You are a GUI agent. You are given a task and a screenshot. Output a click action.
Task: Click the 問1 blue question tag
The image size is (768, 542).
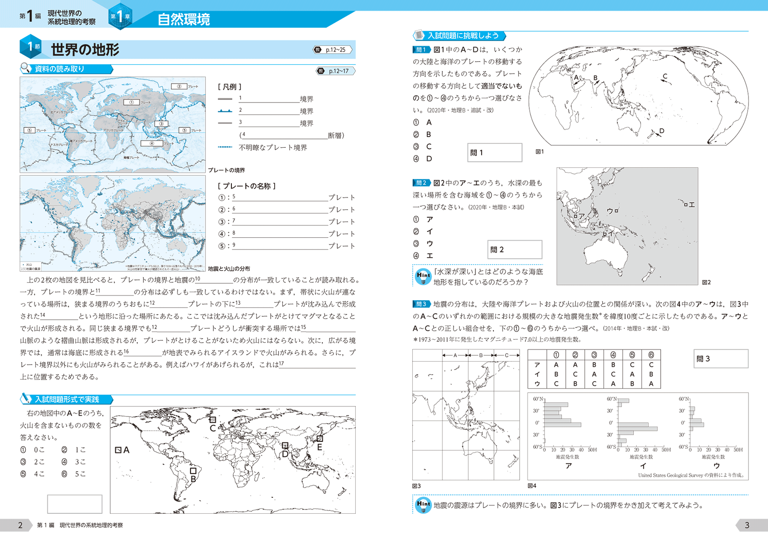pos(421,50)
